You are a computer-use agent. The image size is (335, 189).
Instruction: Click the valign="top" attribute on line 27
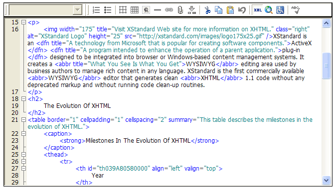(x=202, y=168)
